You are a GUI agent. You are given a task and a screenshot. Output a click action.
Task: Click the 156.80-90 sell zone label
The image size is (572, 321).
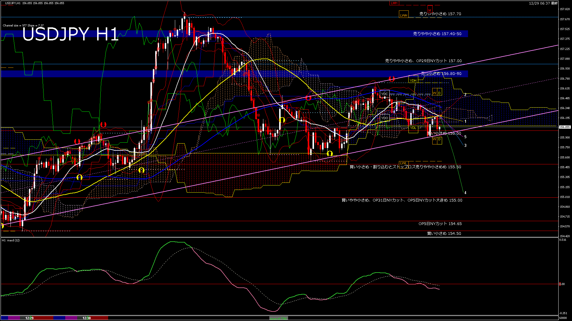[441, 73]
